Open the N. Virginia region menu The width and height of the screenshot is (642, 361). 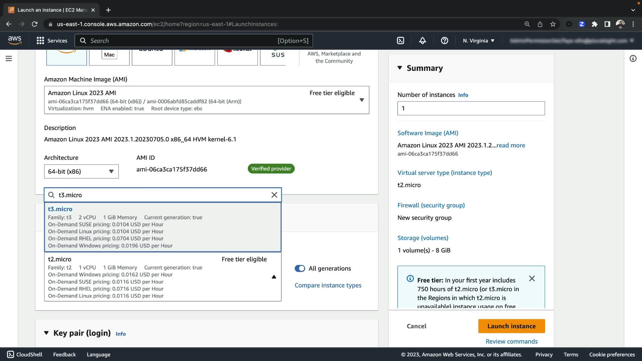tap(478, 41)
